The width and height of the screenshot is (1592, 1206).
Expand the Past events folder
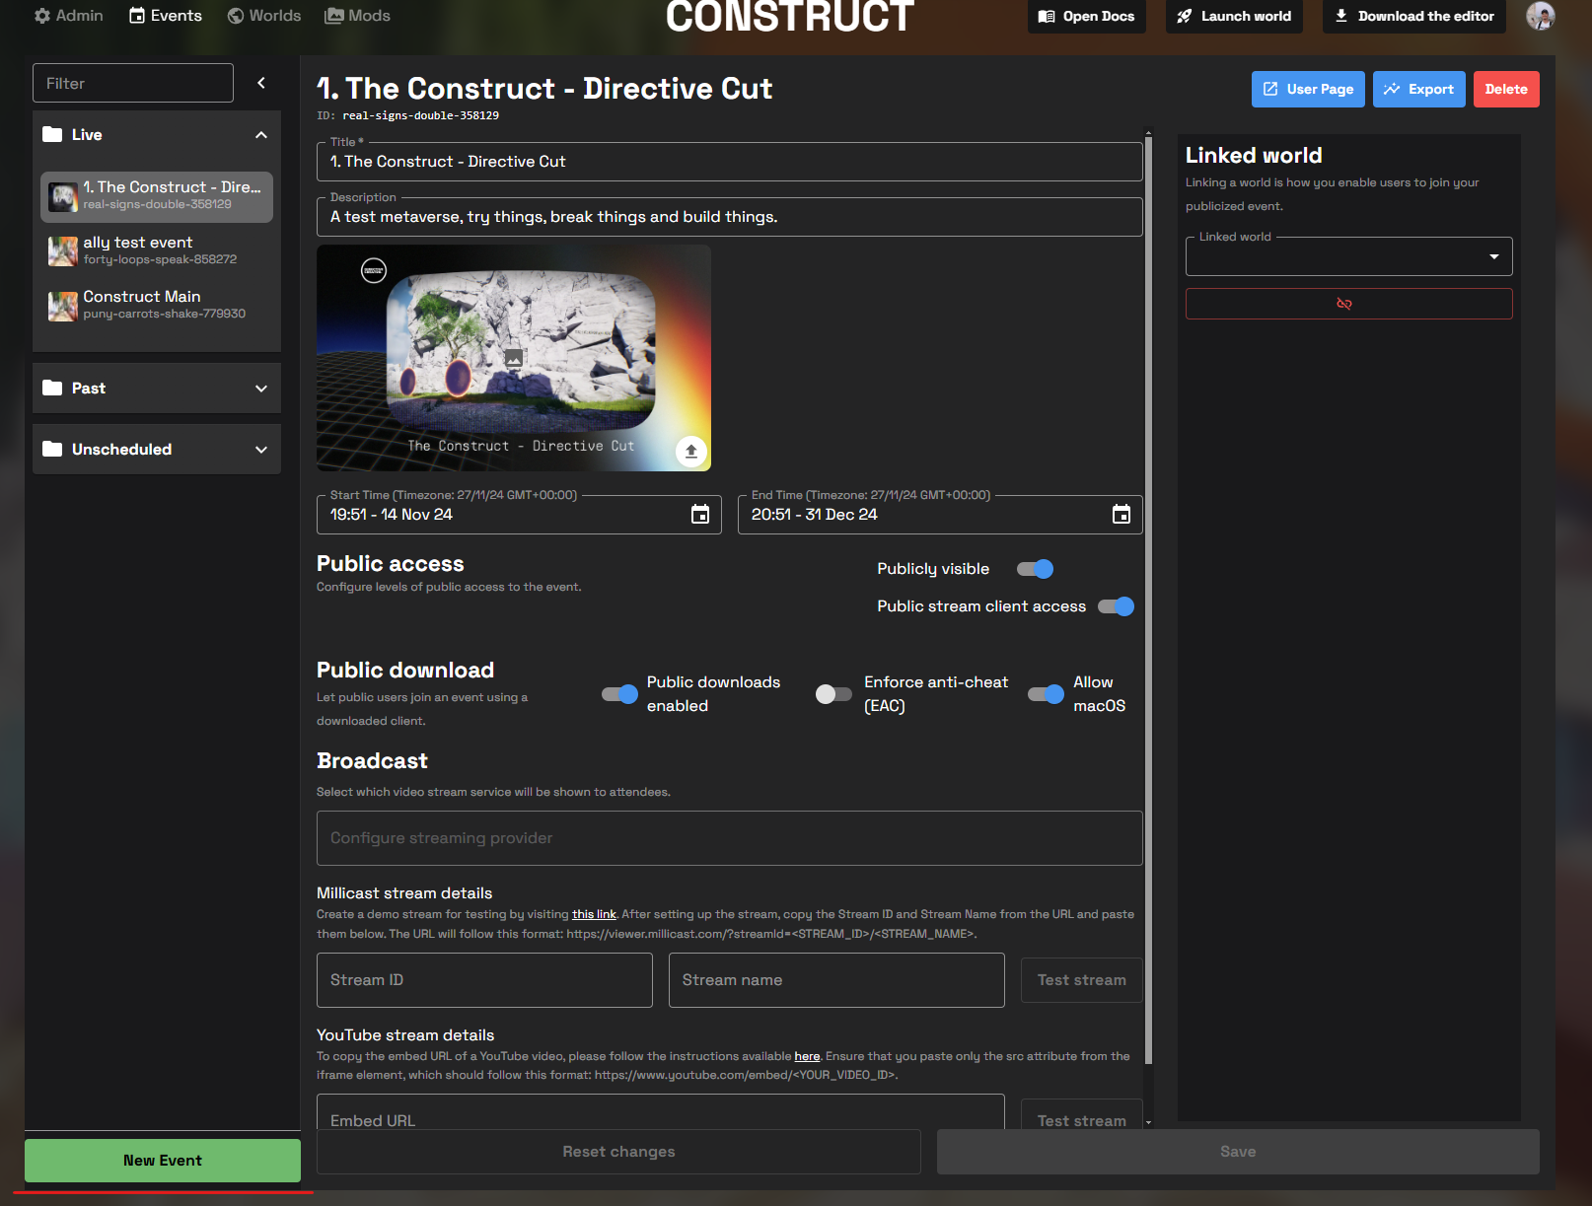[x=157, y=389]
